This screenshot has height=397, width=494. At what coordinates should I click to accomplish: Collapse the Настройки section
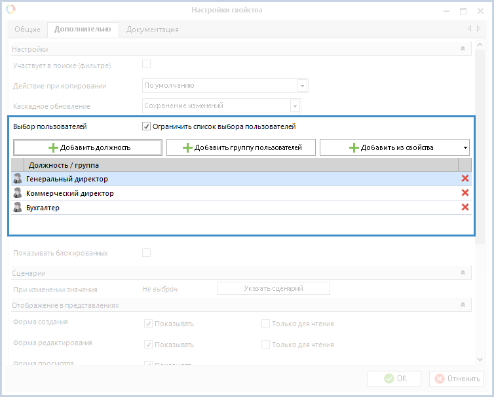pyautogui.click(x=463, y=49)
